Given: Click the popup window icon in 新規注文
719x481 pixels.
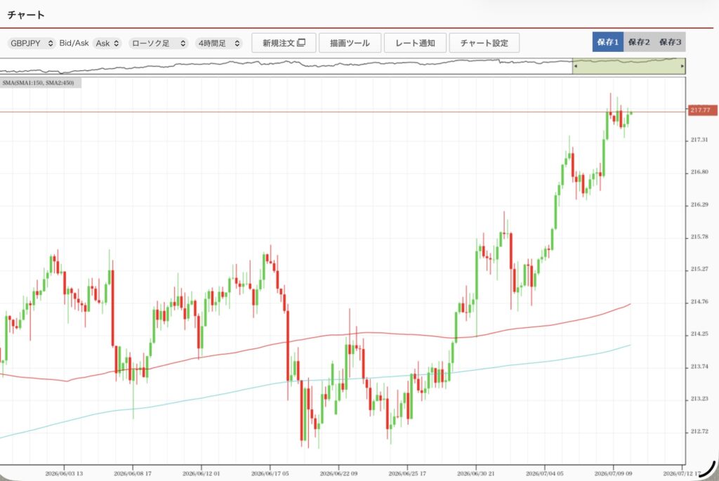Looking at the screenshot, I should coord(301,43).
